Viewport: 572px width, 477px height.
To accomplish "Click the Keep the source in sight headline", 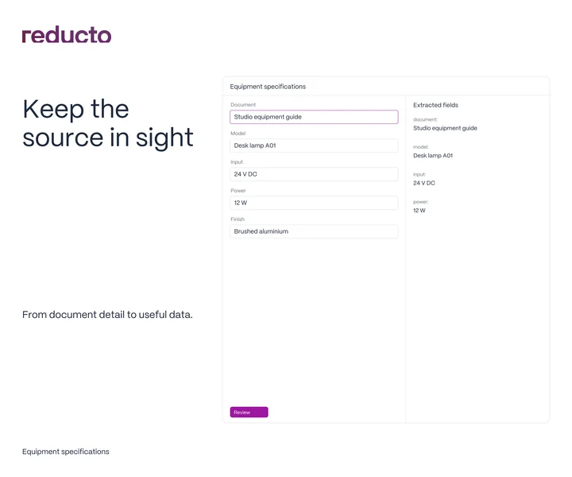I will tap(108, 123).
